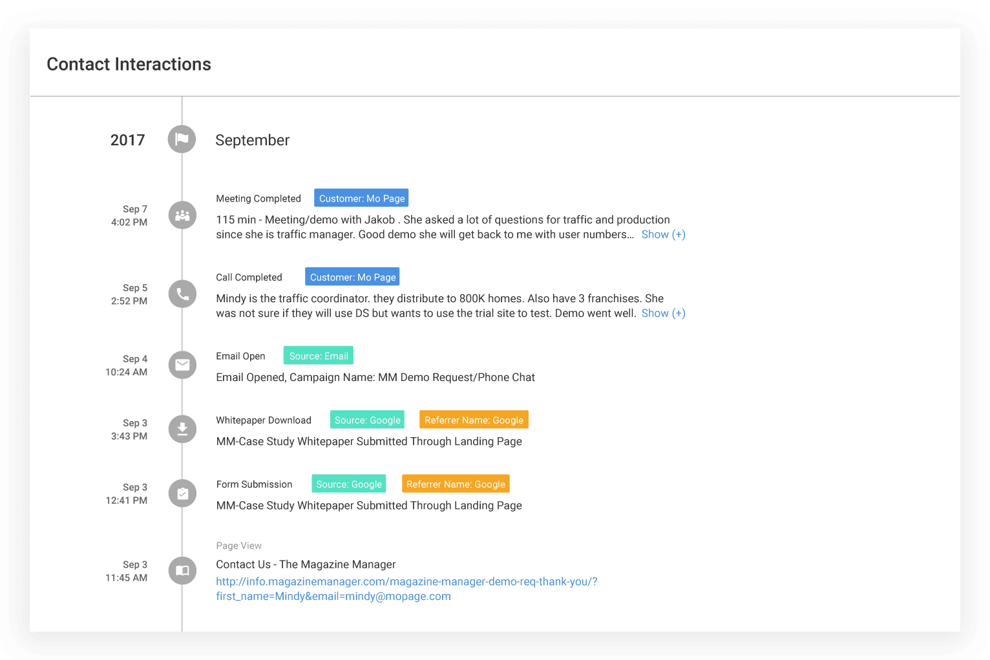Expand the Call Completed details with Show (+)
The width and height of the screenshot is (990, 660).
pos(663,313)
